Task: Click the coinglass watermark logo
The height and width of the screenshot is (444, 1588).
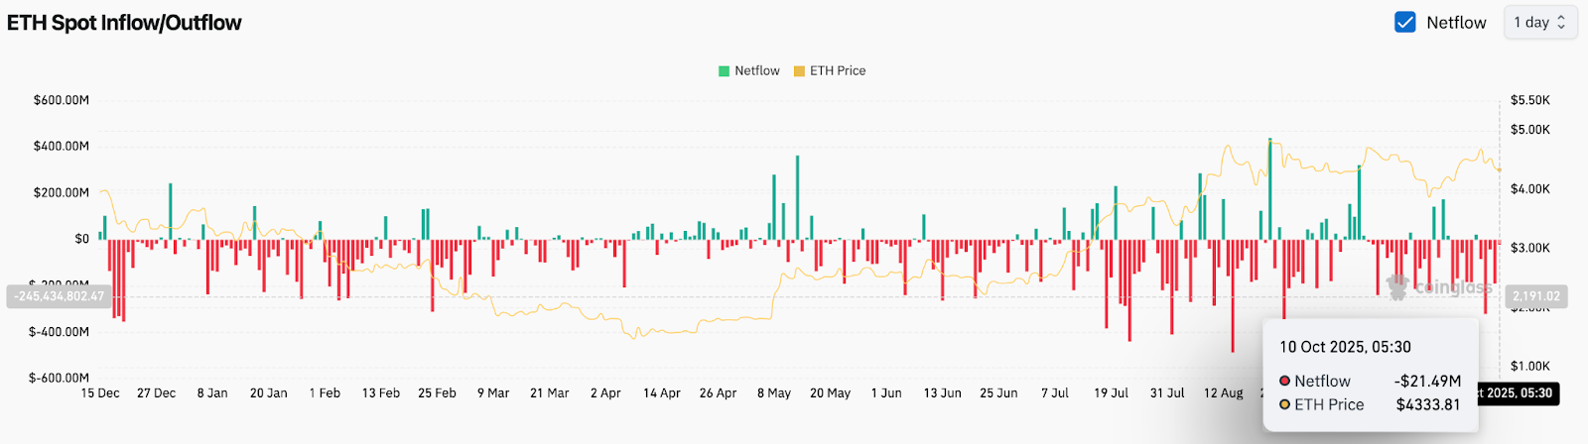Action: (x=1397, y=287)
